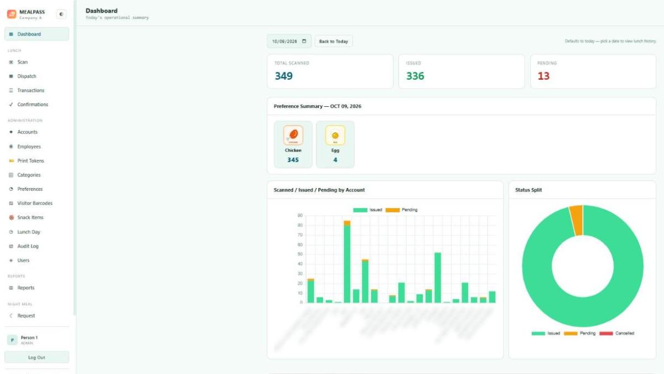
Task: Click the Accounts icon in the sidebar
Action: click(11, 132)
